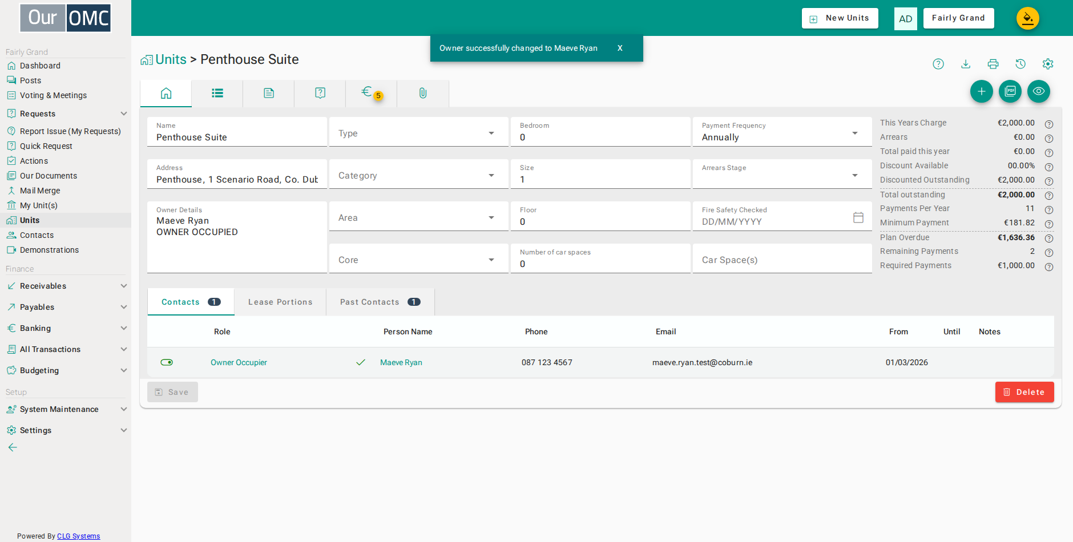Dismiss the owner changed notification

click(x=620, y=48)
